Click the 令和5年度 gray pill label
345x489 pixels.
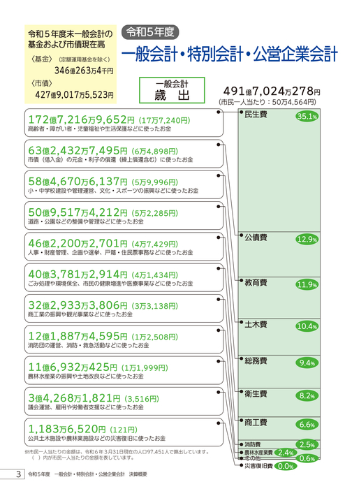point(150,32)
